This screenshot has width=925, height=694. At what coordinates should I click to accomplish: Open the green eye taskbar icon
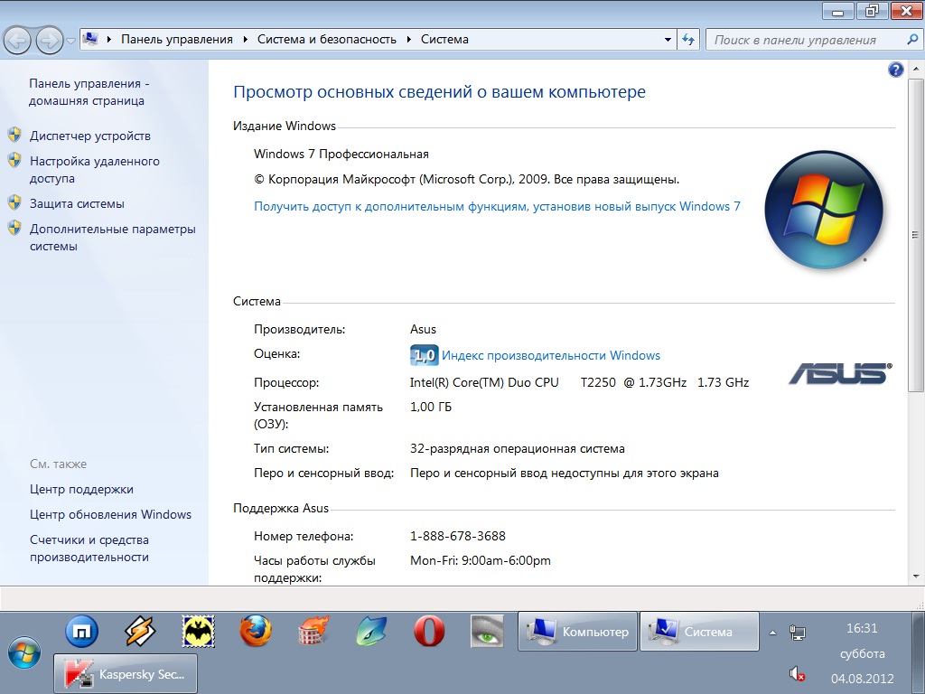pyautogui.click(x=487, y=631)
